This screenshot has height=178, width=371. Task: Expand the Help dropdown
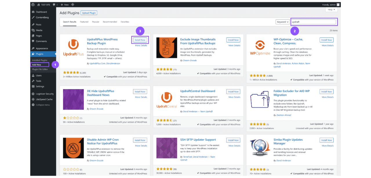pyautogui.click(x=331, y=10)
